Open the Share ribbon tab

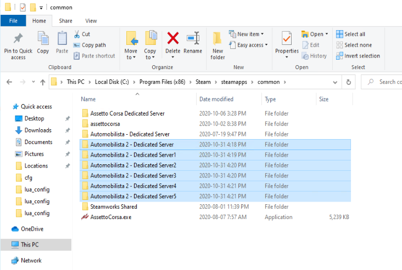point(65,21)
